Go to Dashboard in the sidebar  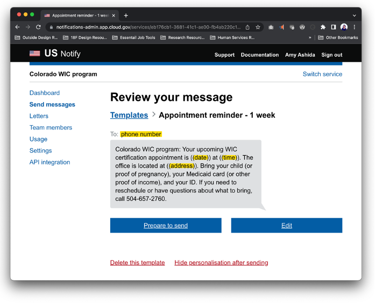[45, 93]
